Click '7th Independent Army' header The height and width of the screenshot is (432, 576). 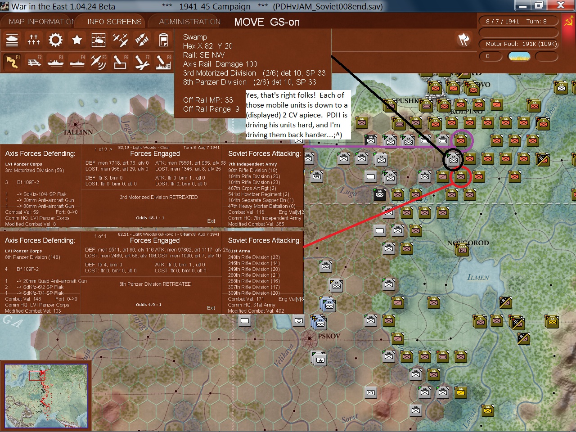pos(252,164)
